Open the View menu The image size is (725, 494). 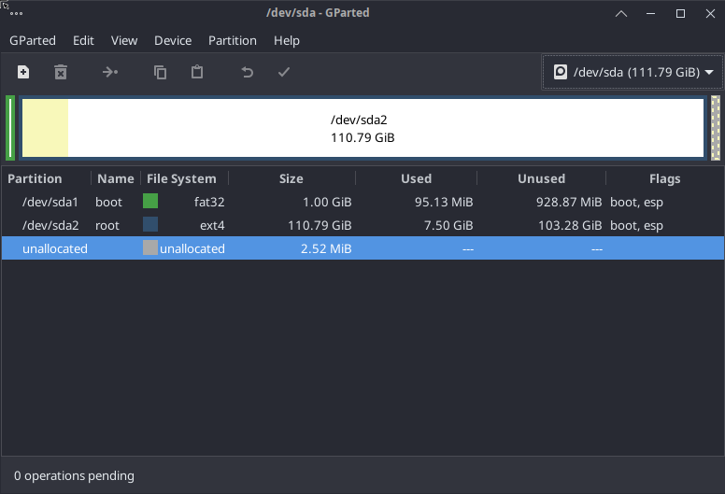coord(124,40)
